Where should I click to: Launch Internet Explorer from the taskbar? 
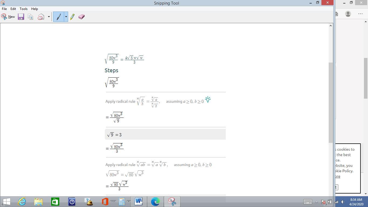point(22,202)
